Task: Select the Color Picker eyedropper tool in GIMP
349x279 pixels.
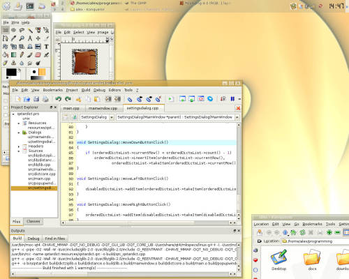Action: coord(14,38)
